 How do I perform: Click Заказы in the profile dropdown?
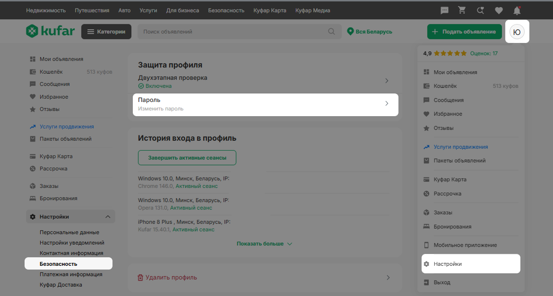[443, 212]
